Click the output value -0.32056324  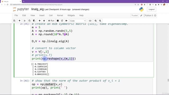tap(40, 67)
